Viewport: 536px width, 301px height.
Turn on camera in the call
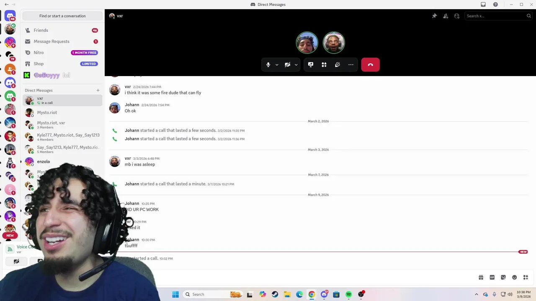pyautogui.click(x=287, y=65)
